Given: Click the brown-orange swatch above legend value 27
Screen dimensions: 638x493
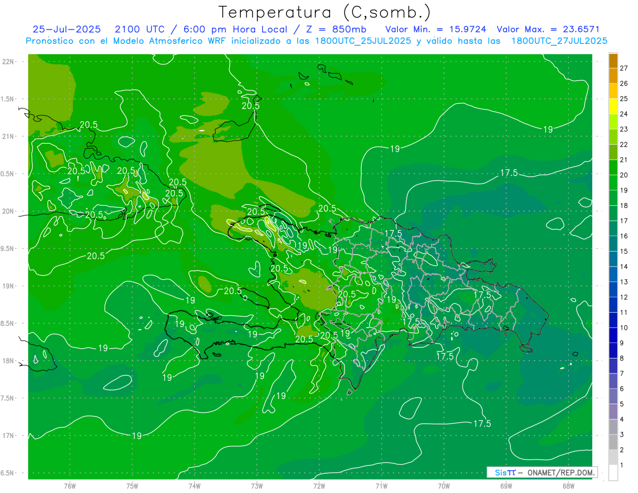Looking at the screenshot, I should (613, 61).
